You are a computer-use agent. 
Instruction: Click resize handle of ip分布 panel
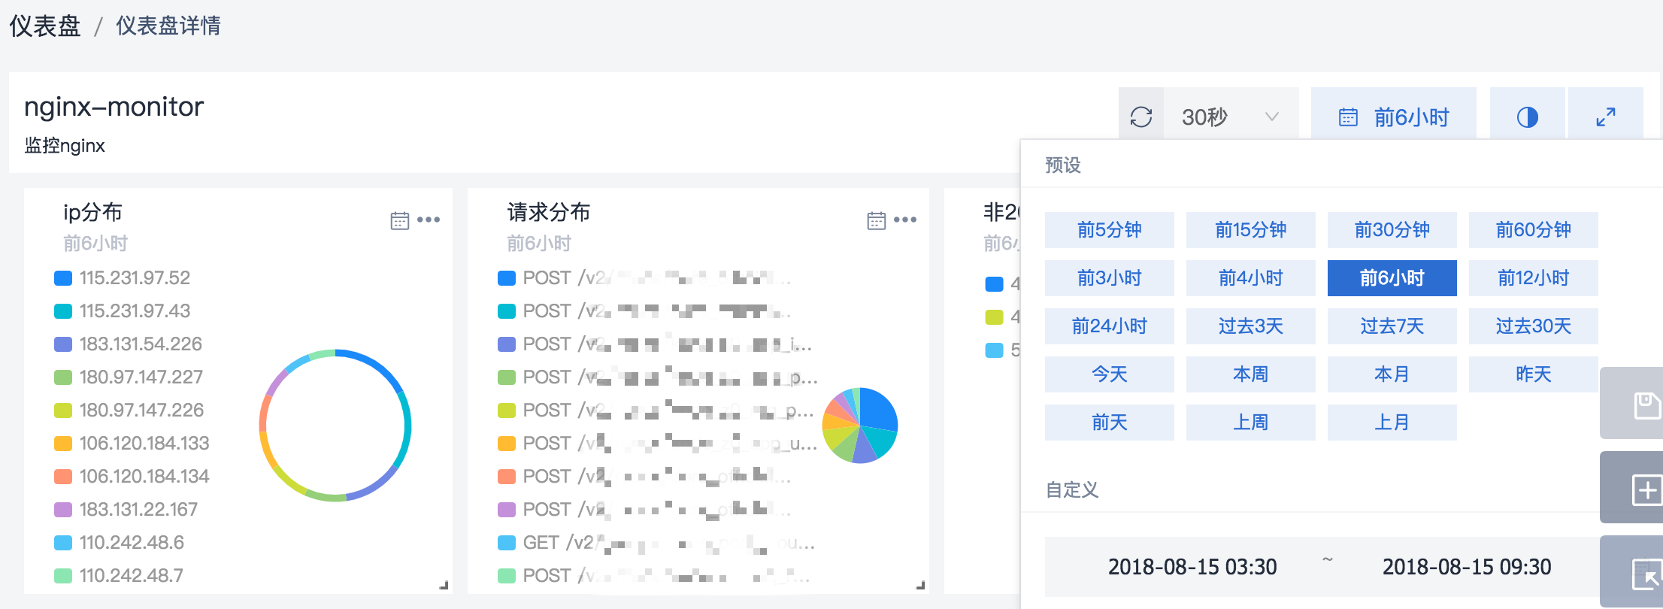pyautogui.click(x=444, y=585)
